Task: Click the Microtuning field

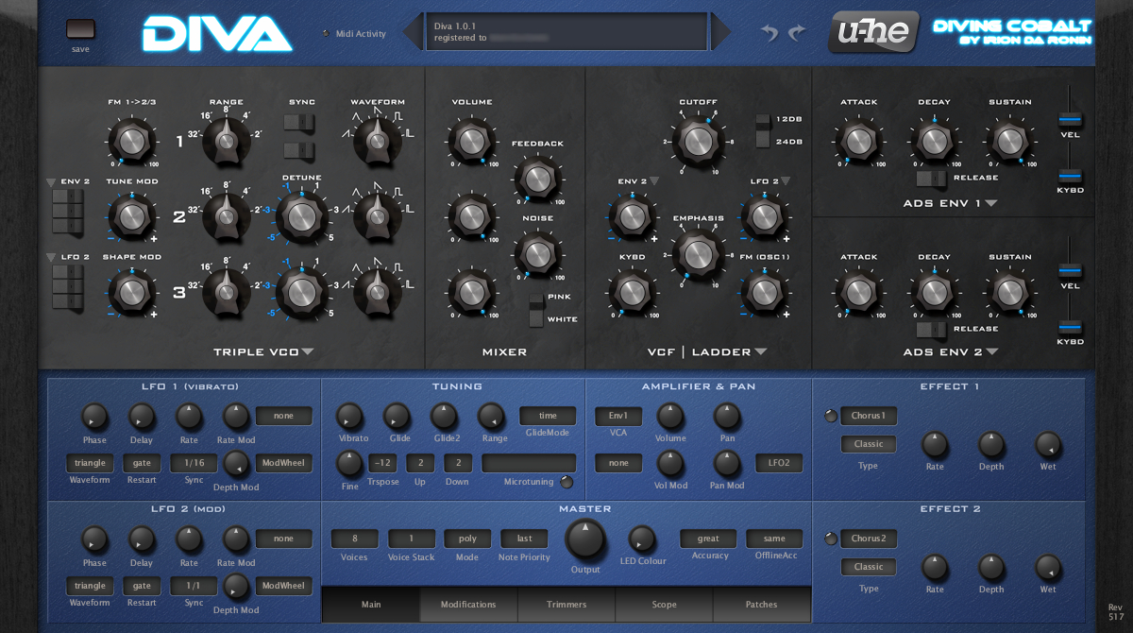Action: (x=529, y=463)
